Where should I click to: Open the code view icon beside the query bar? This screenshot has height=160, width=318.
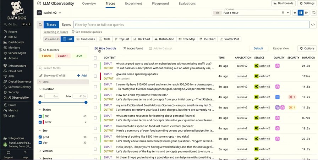point(313,25)
